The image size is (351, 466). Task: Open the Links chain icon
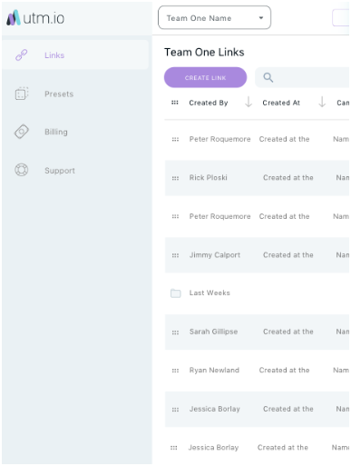pyautogui.click(x=22, y=55)
